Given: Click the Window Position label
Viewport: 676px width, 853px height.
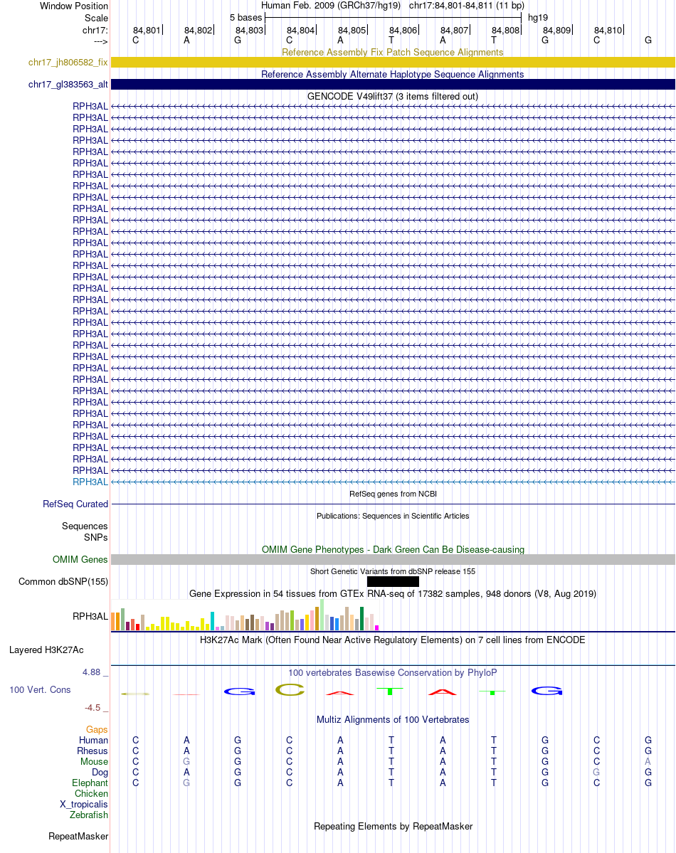Looking at the screenshot, I should [x=74, y=6].
